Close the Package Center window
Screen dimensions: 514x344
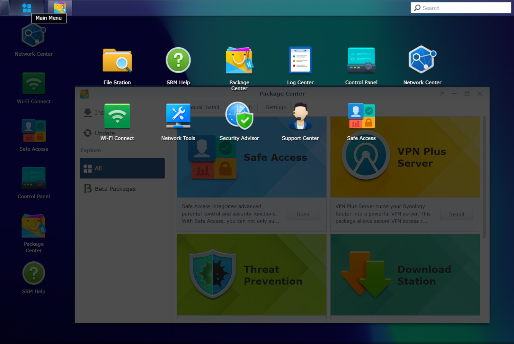pos(480,94)
